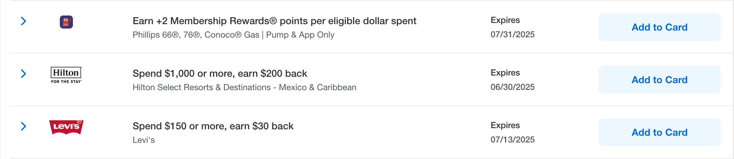Image resolution: width=734 pixels, height=159 pixels.
Task: Expand the Levi's offer row chevron
Action: coord(24,126)
